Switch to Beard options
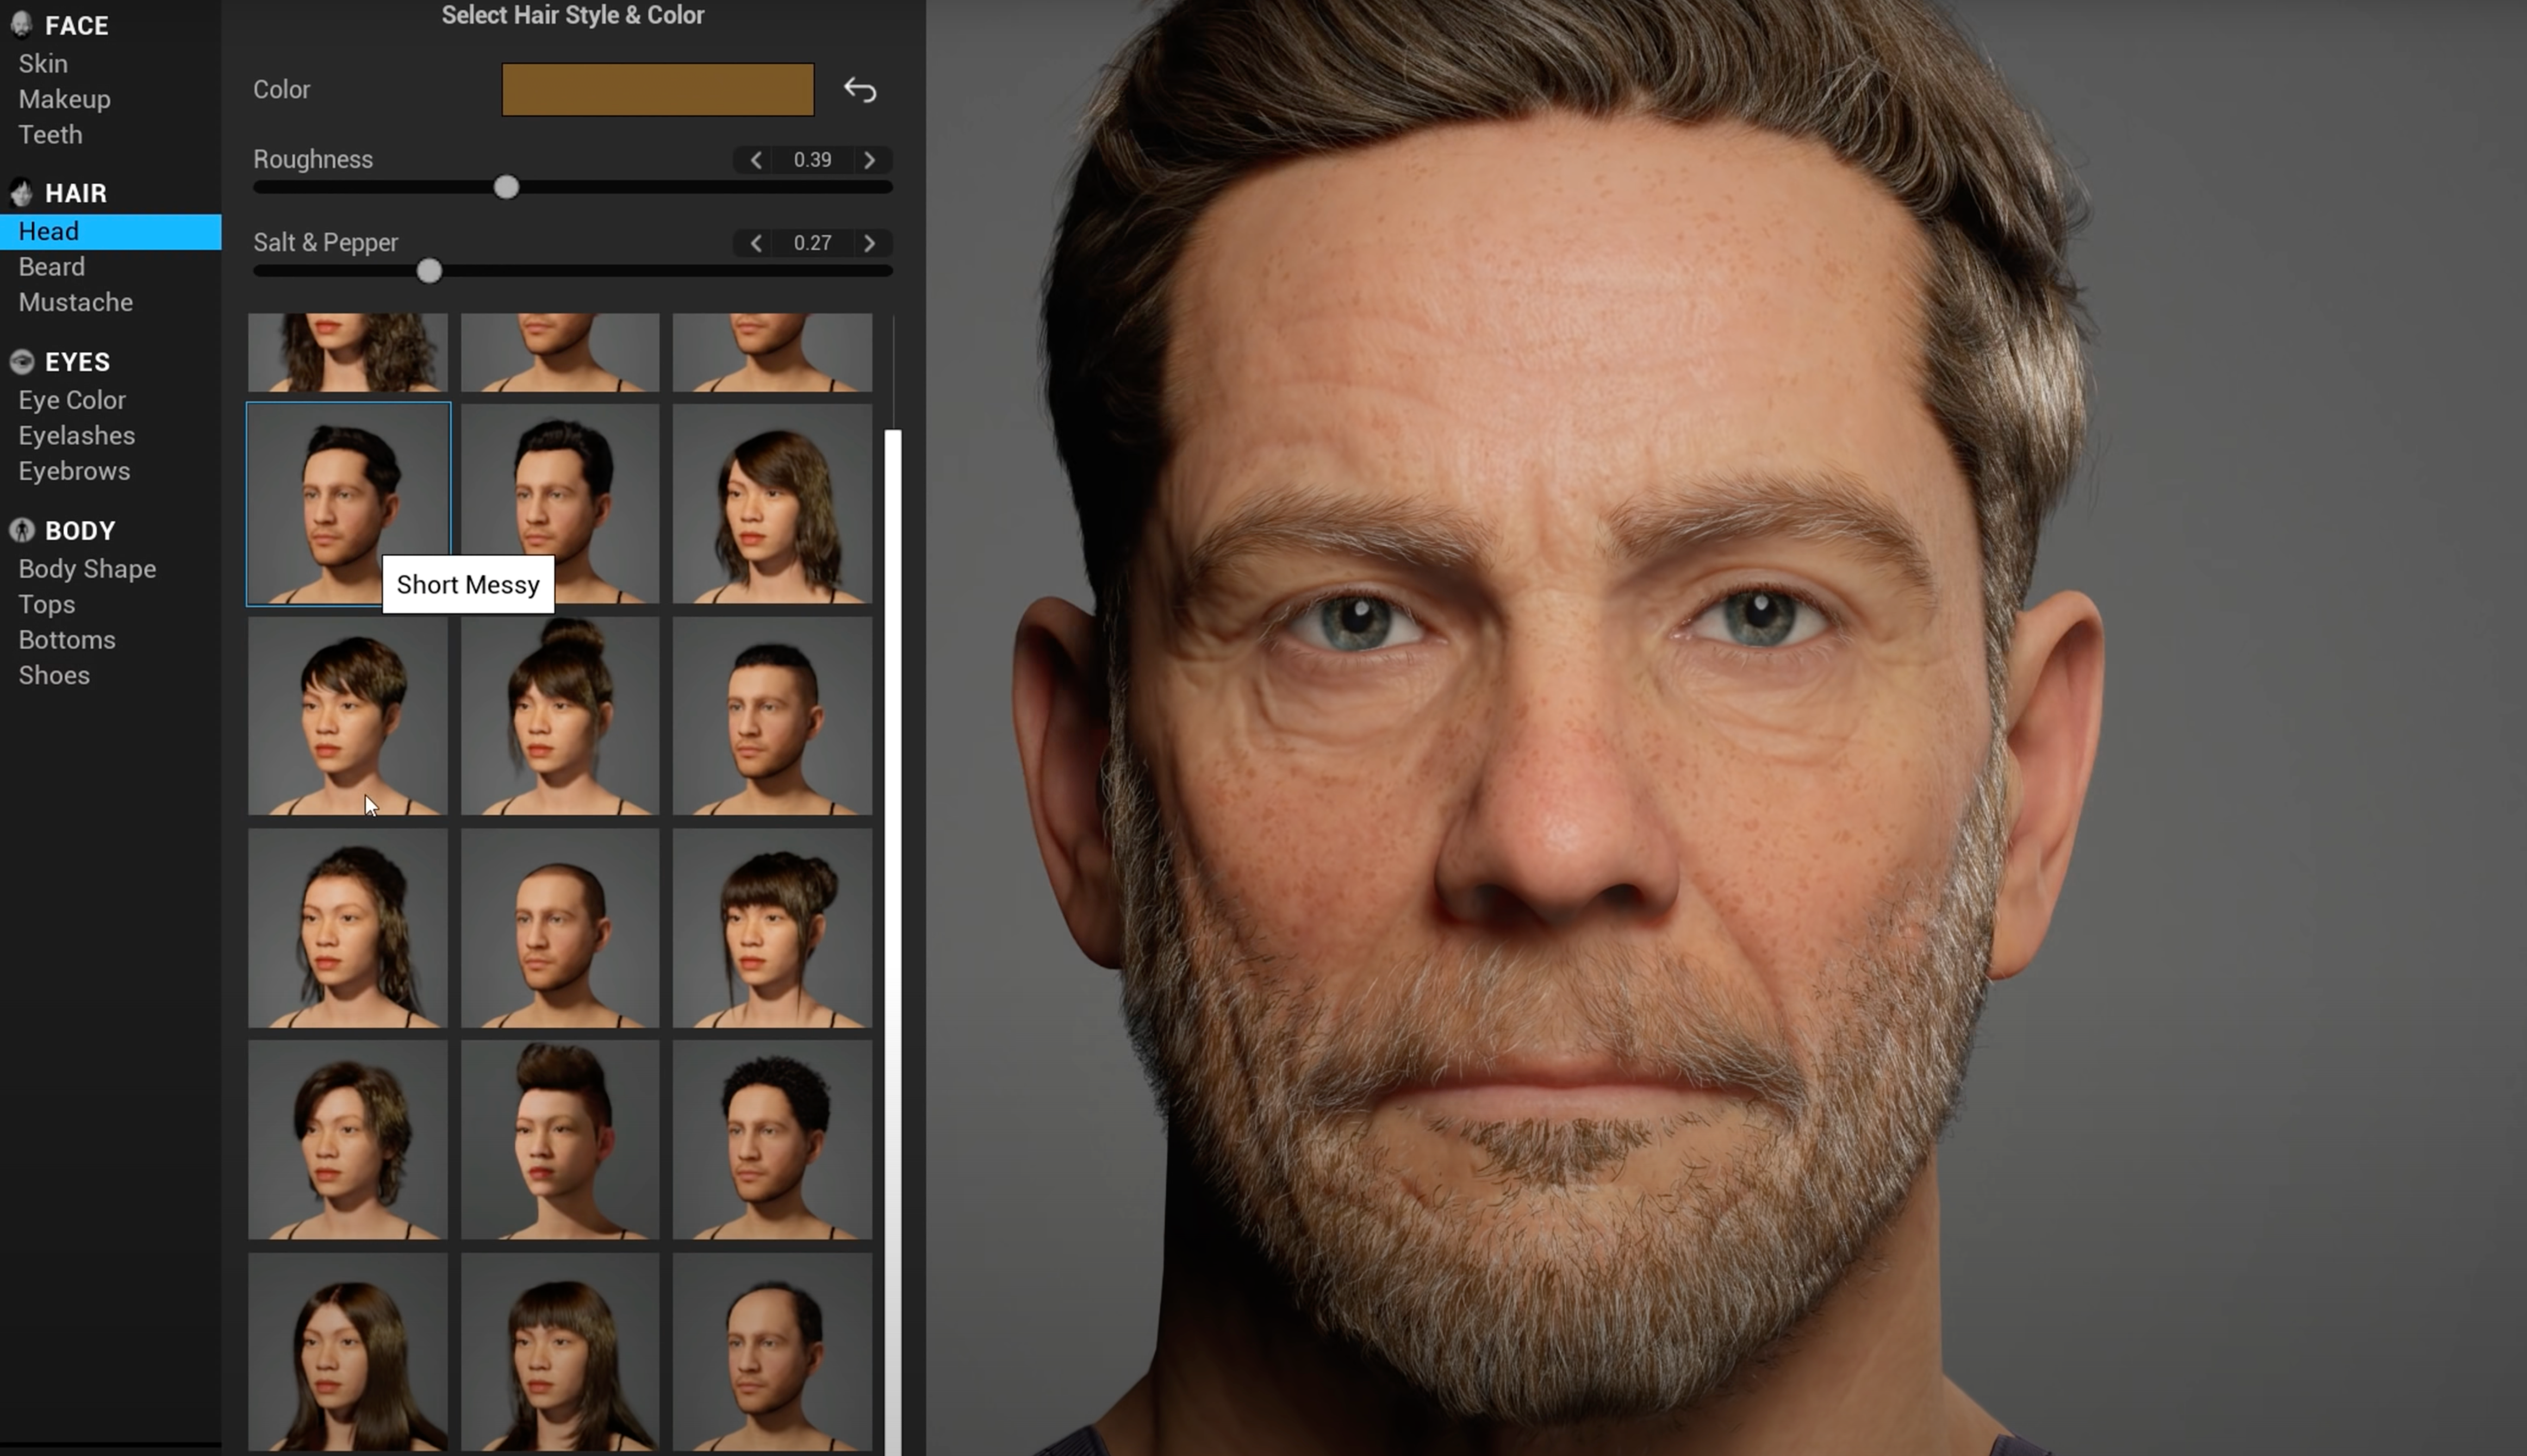Screen dimensions: 2527x1456 51,267
